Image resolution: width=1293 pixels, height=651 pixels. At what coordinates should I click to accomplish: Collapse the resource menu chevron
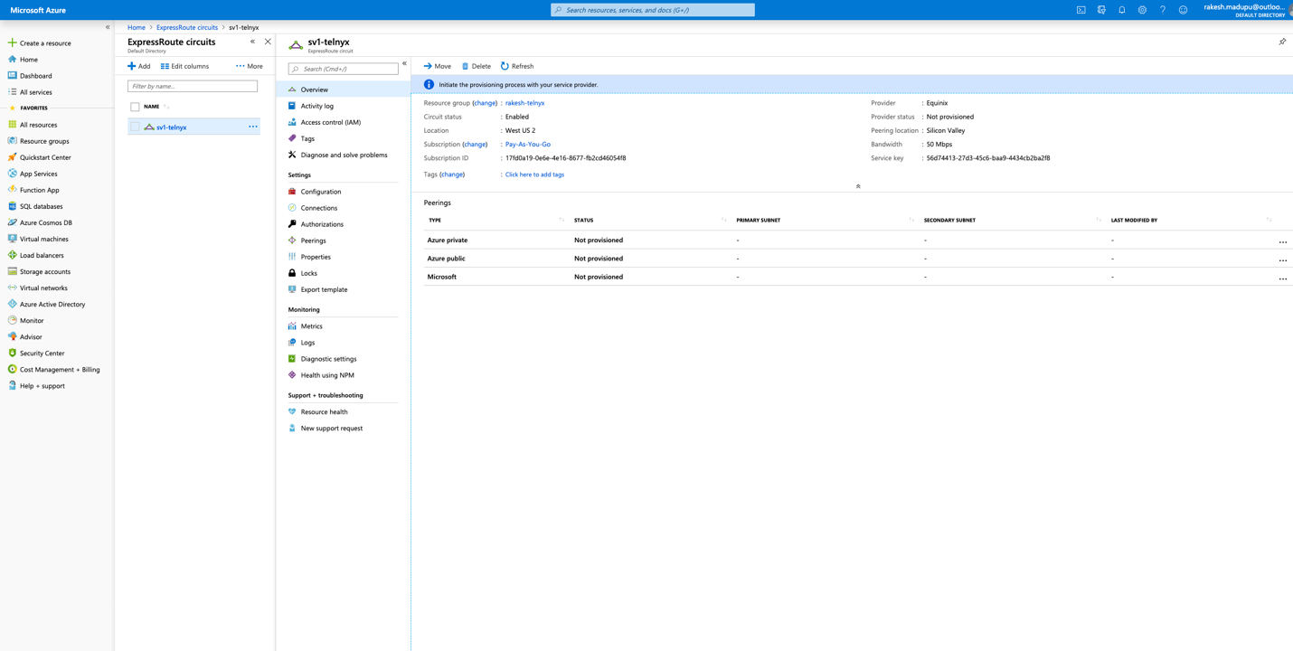coord(404,63)
